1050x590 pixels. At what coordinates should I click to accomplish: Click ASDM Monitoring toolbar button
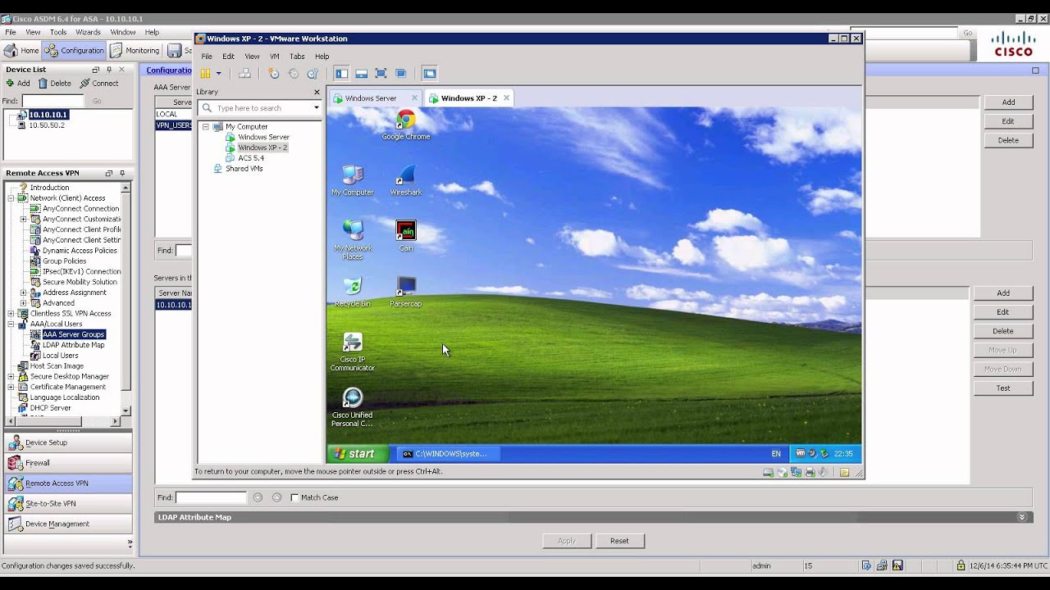pyautogui.click(x=135, y=51)
